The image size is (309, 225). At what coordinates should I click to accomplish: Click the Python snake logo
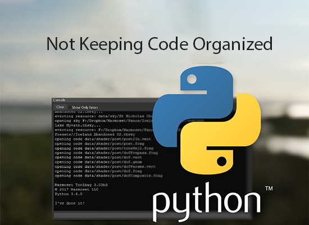207,120
